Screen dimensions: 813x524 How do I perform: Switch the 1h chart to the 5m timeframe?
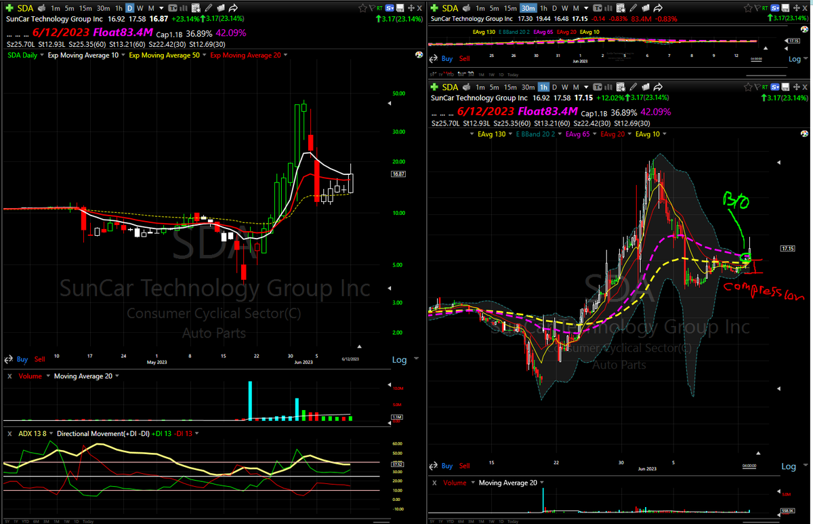pos(493,87)
